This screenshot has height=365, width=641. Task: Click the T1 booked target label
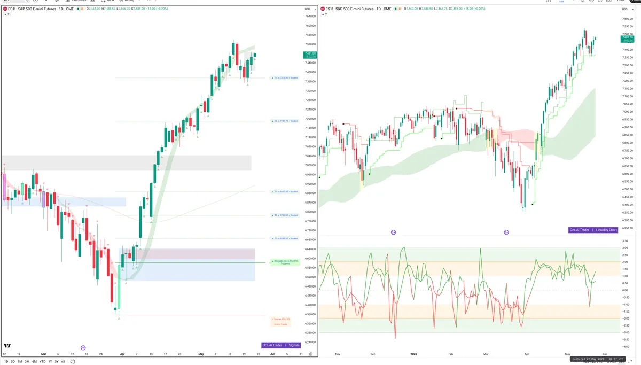tap(285, 238)
